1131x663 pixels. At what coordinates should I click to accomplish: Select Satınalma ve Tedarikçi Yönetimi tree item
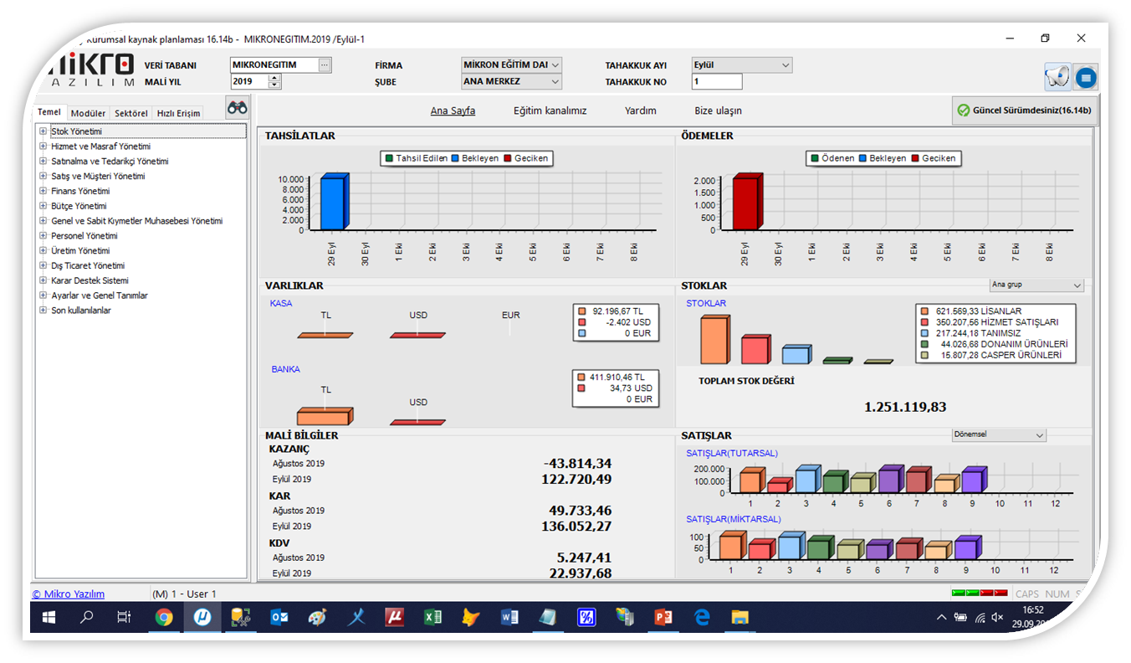pos(110,162)
